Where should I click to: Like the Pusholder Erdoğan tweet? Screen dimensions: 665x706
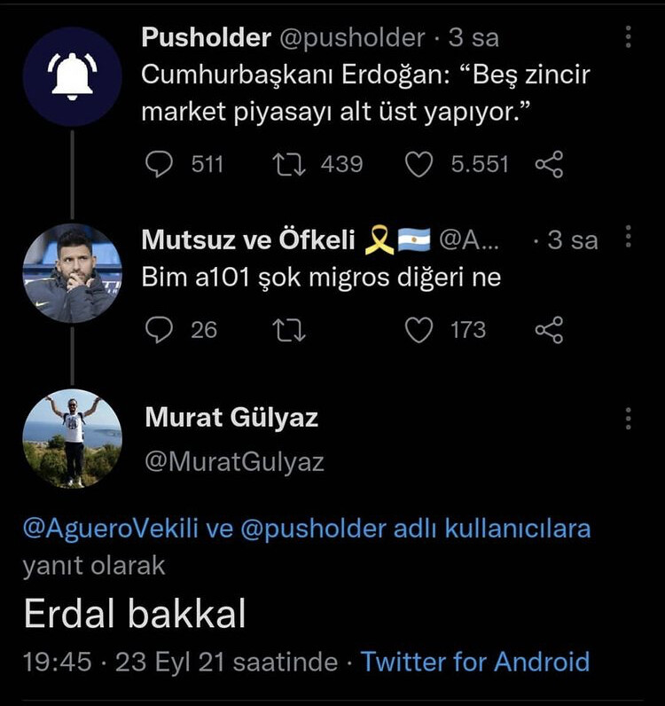coord(418,164)
